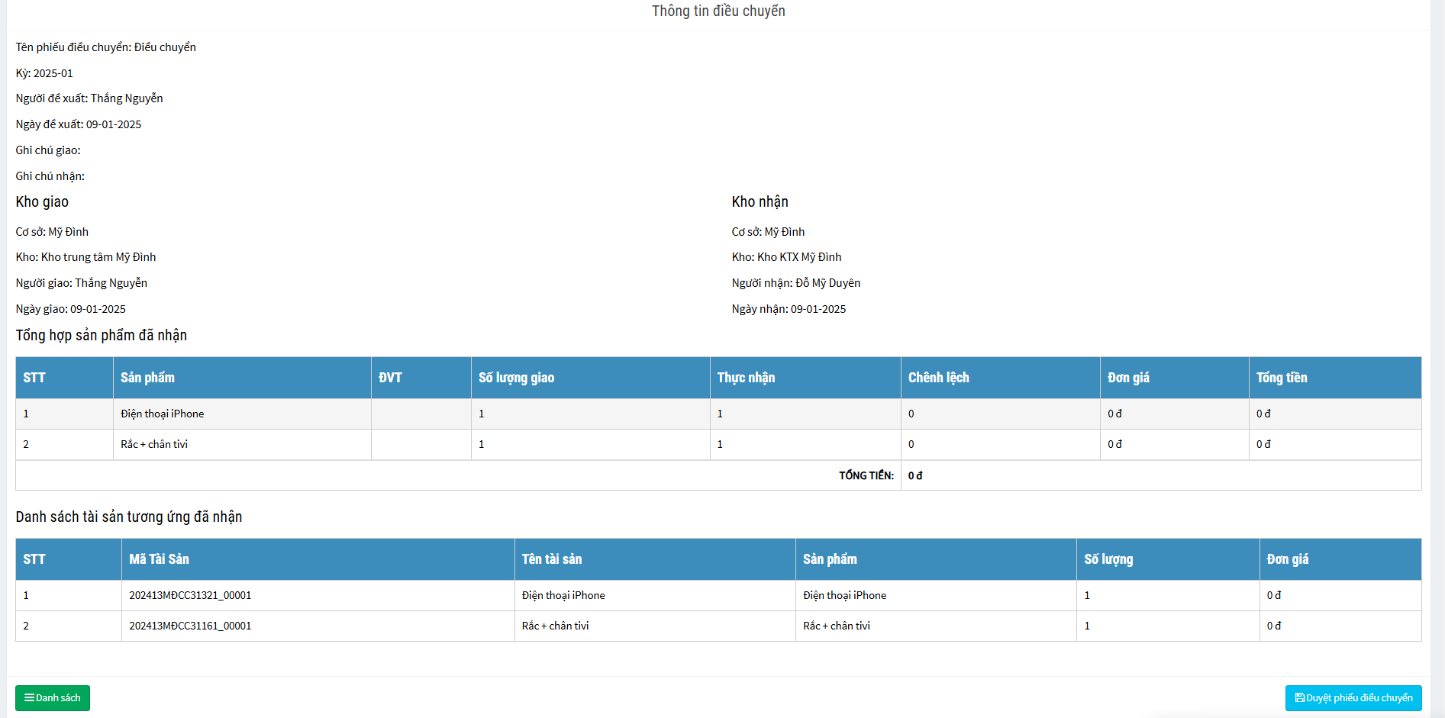Click the Thông tin điều chuyển page title
1445x718 pixels.
(x=718, y=11)
